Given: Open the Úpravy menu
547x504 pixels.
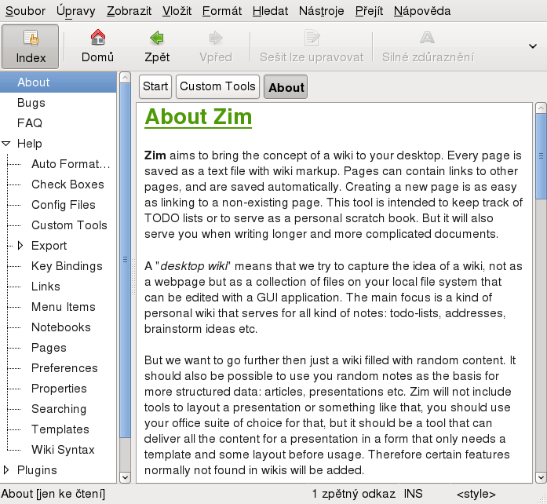Looking at the screenshot, I should coord(75,11).
